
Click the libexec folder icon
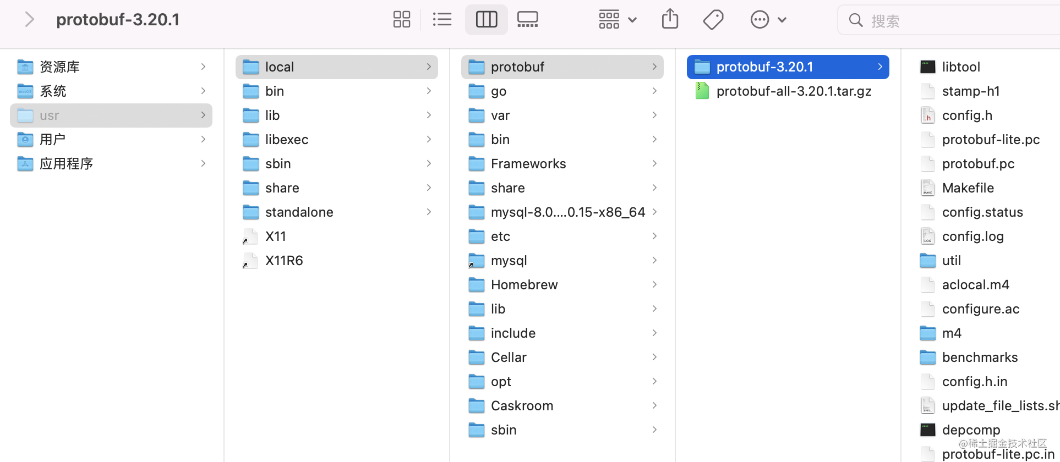(x=251, y=140)
